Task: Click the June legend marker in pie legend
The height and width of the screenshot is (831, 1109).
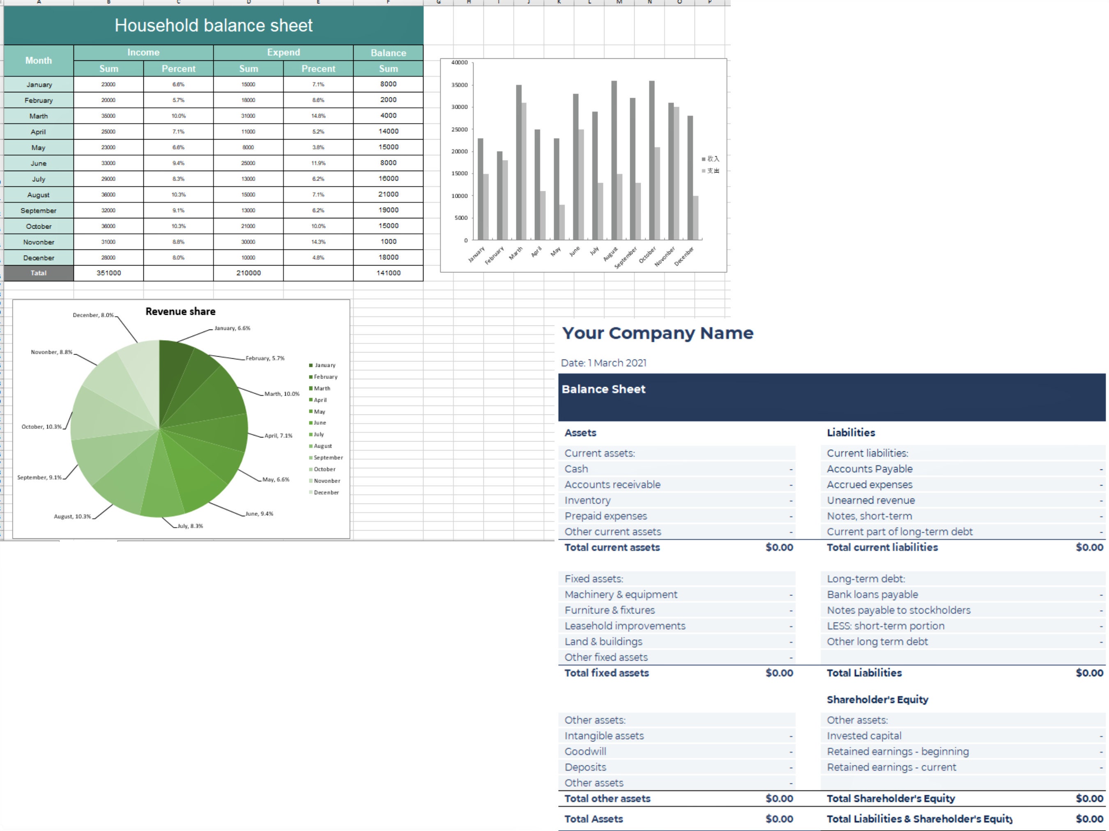Action: (x=311, y=422)
